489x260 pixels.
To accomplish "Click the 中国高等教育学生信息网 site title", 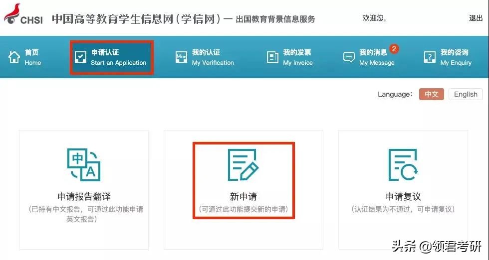I will (x=137, y=19).
